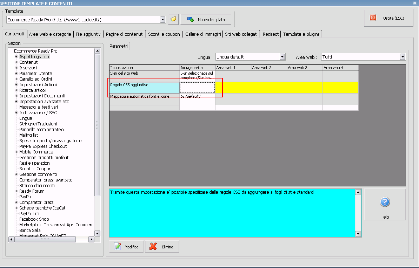Click the tree's scroll up arrow
The image size is (419, 268).
point(97,51)
